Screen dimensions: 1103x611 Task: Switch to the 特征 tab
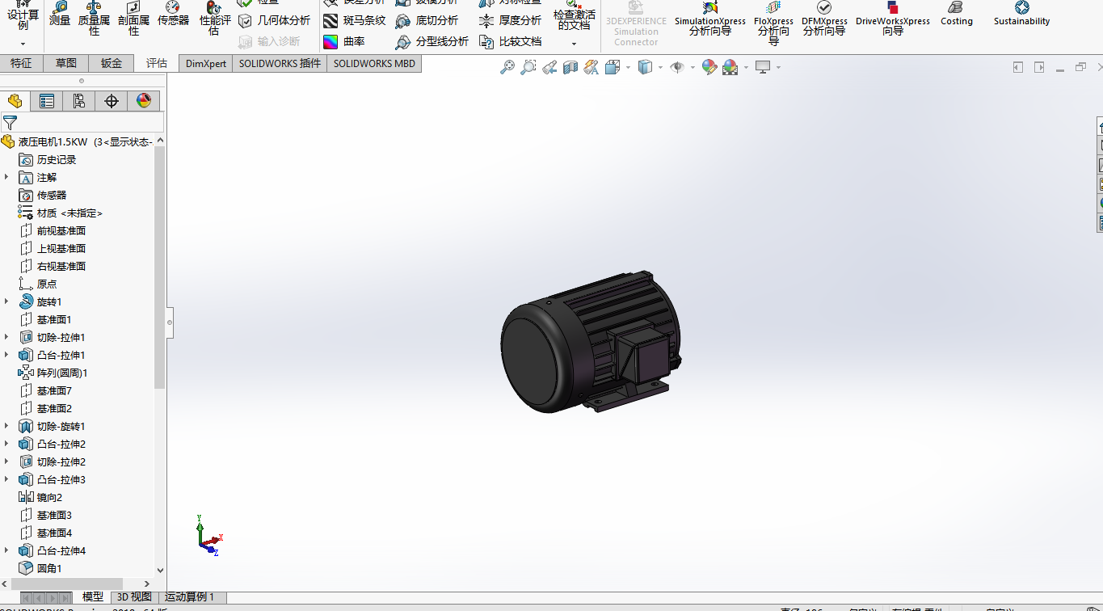tap(22, 63)
